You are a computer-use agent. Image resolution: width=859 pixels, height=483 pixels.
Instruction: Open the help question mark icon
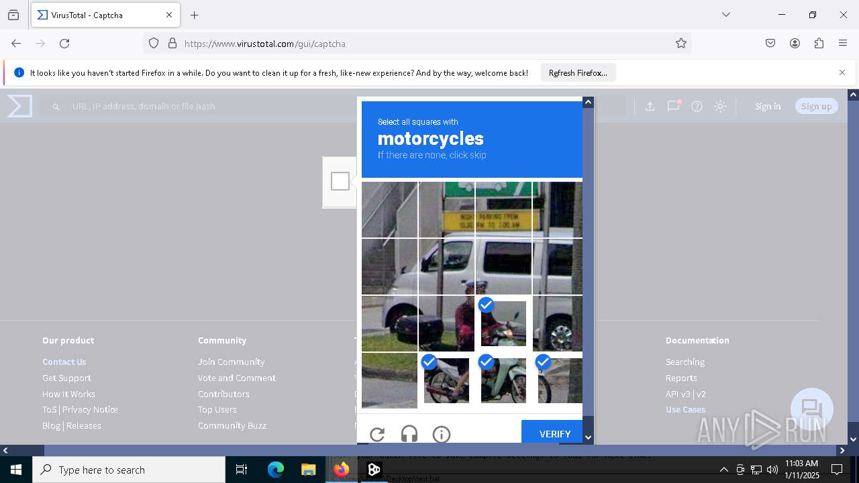coord(697,106)
